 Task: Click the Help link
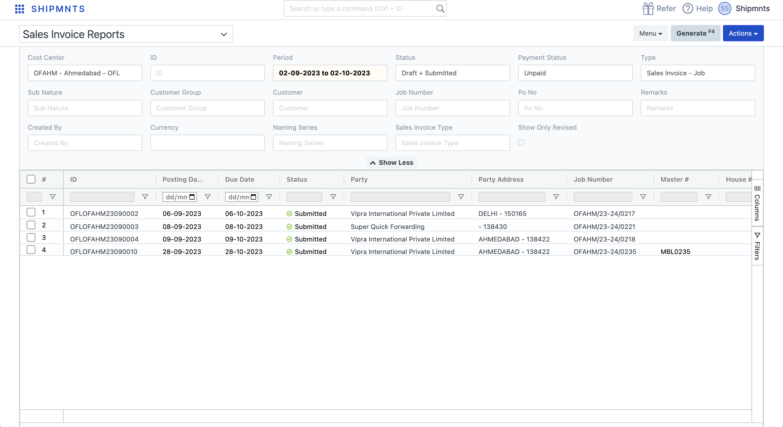point(704,8)
